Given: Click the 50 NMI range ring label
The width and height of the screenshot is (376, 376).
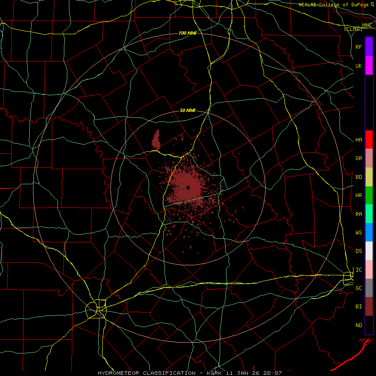Looking at the screenshot, I should click(x=188, y=110).
